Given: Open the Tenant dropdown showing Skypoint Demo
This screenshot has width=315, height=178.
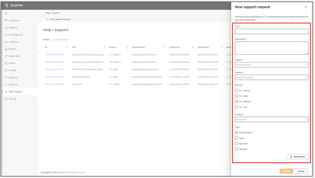Looking at the screenshot, I should [x=272, y=65].
